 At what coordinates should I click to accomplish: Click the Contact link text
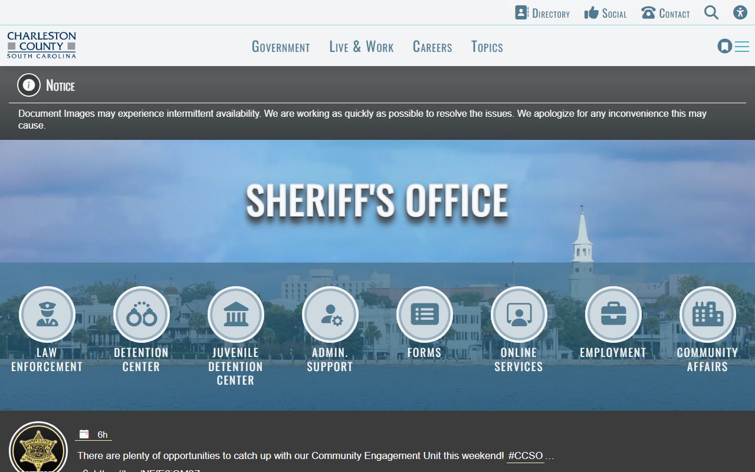tap(675, 14)
